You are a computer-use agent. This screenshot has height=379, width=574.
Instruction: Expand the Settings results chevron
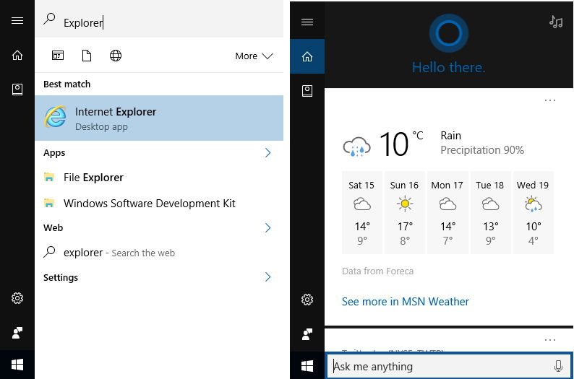tap(268, 277)
